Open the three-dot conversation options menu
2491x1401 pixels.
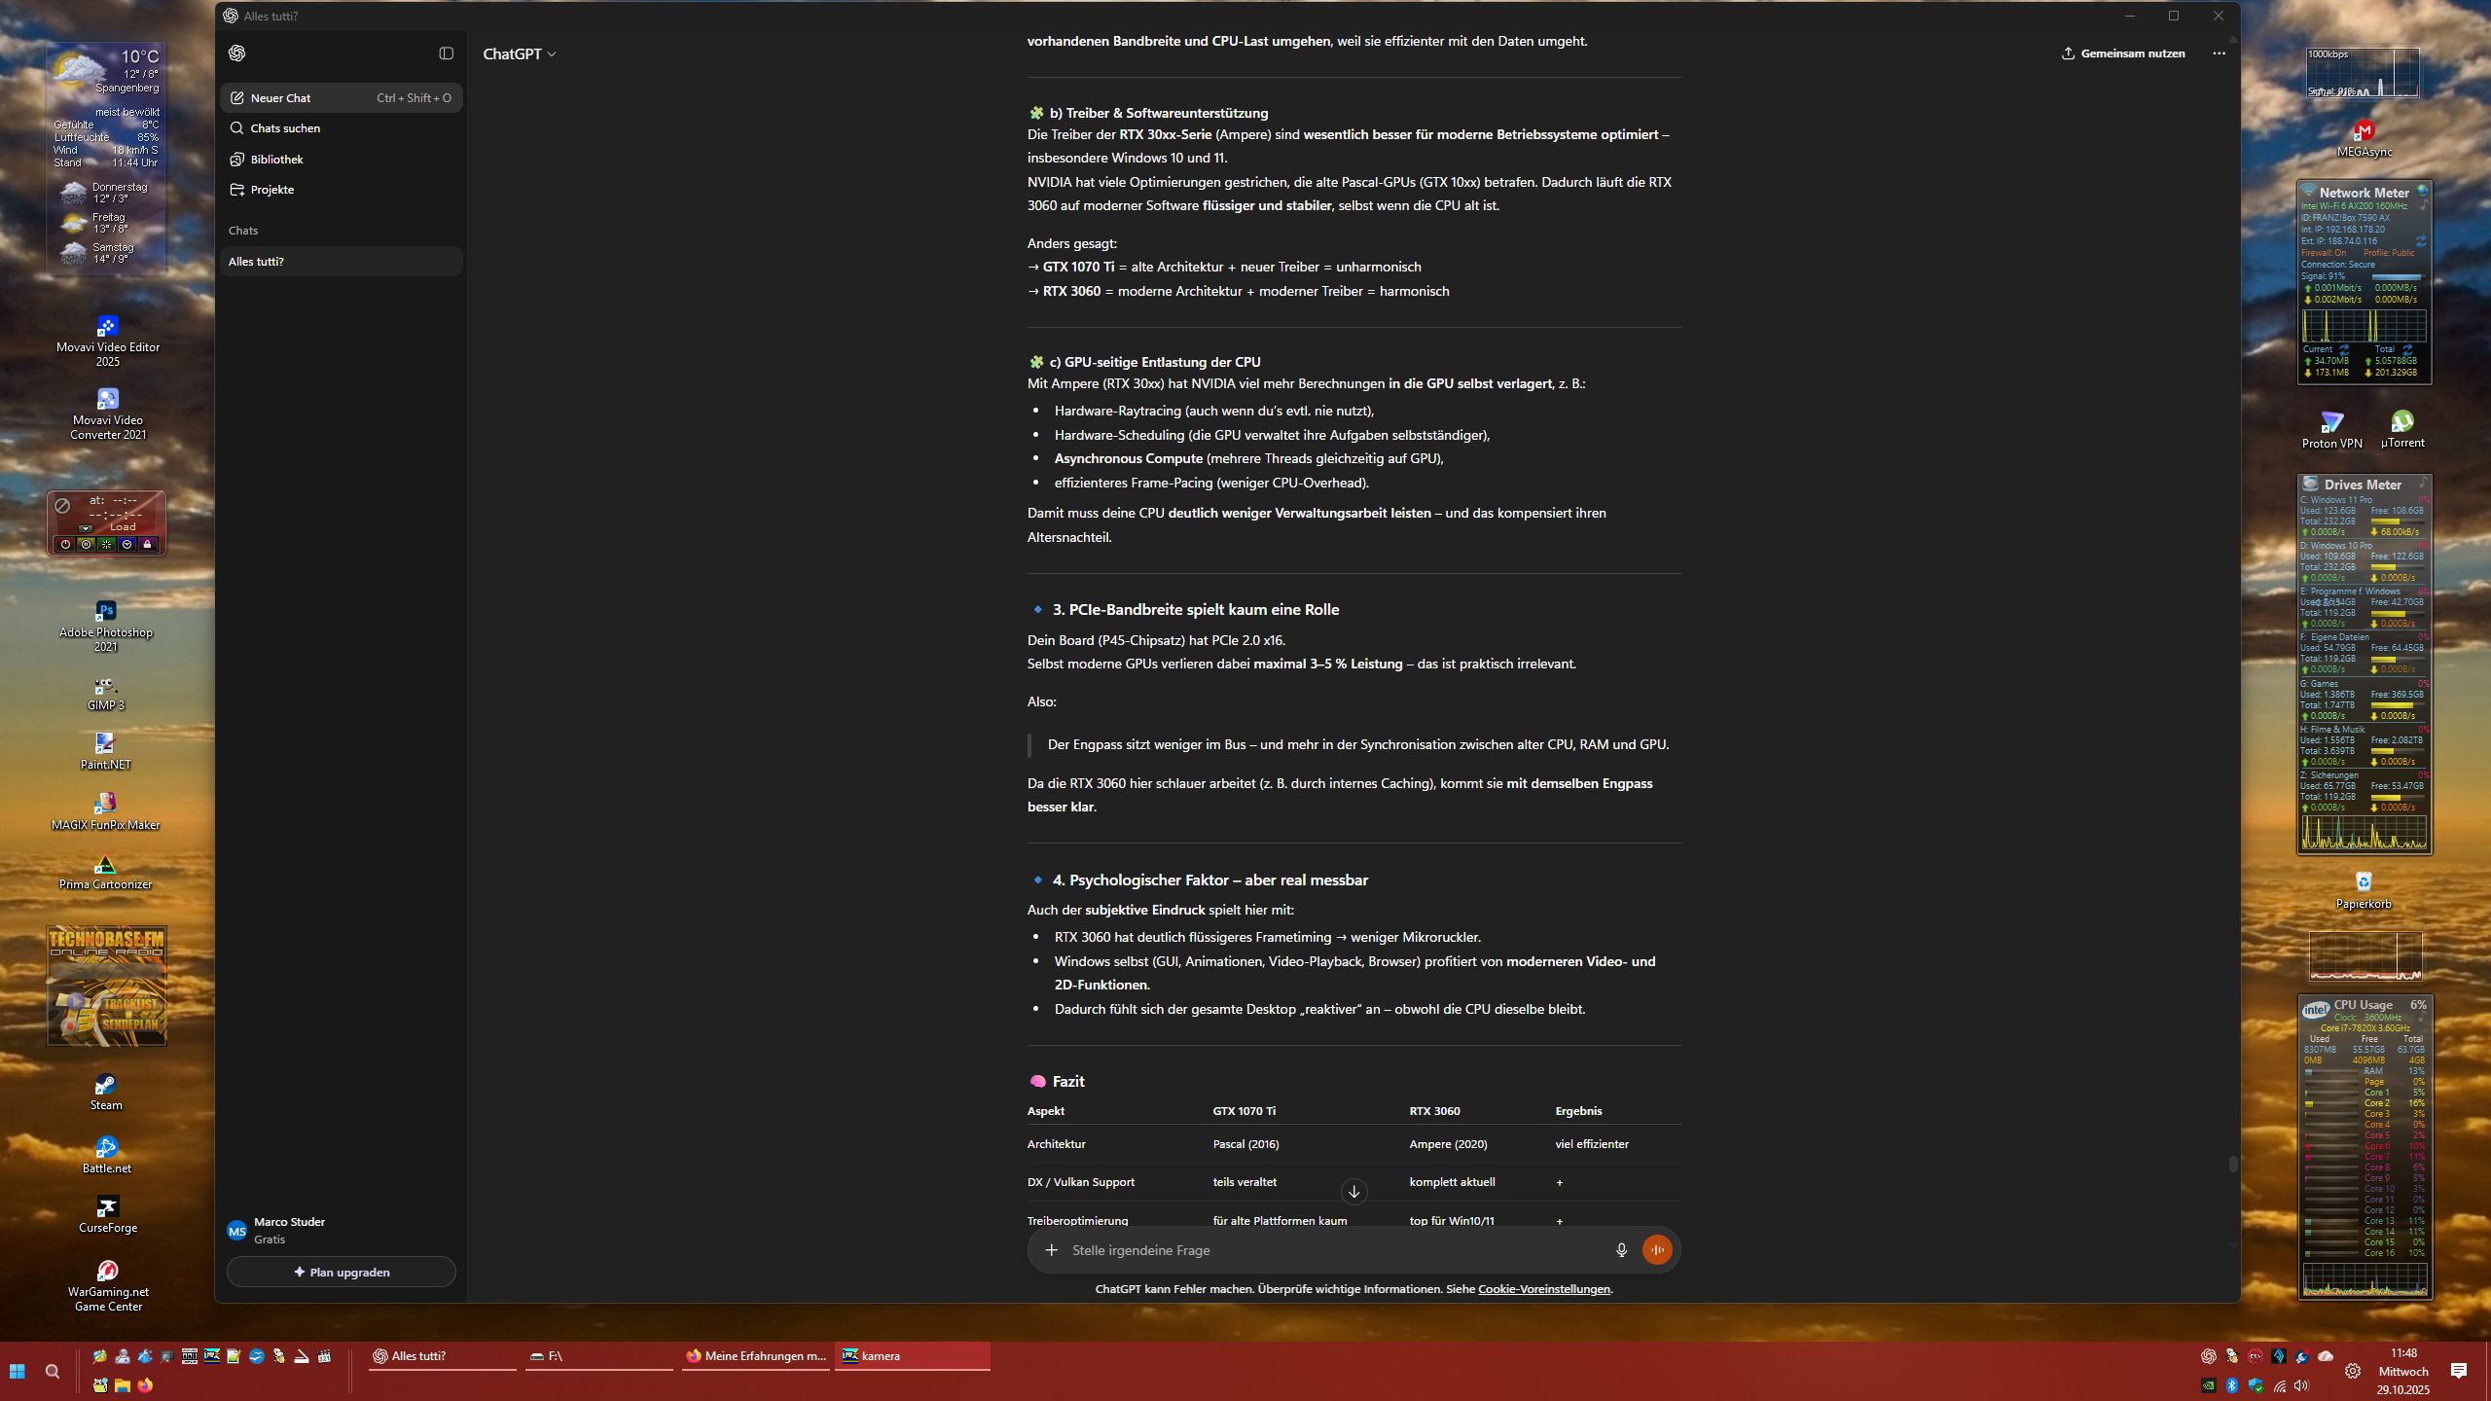coord(2219,54)
